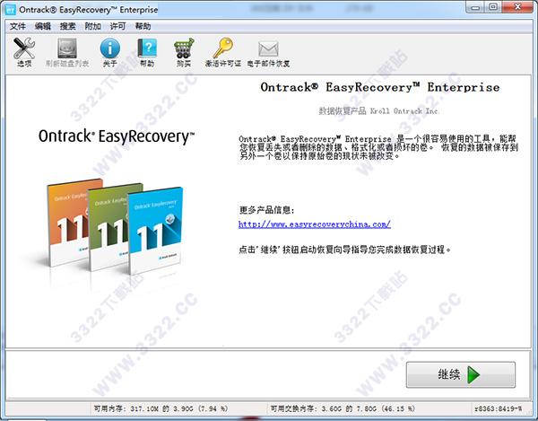Open the 编辑 menu
The width and height of the screenshot is (538, 421).
pos(42,26)
